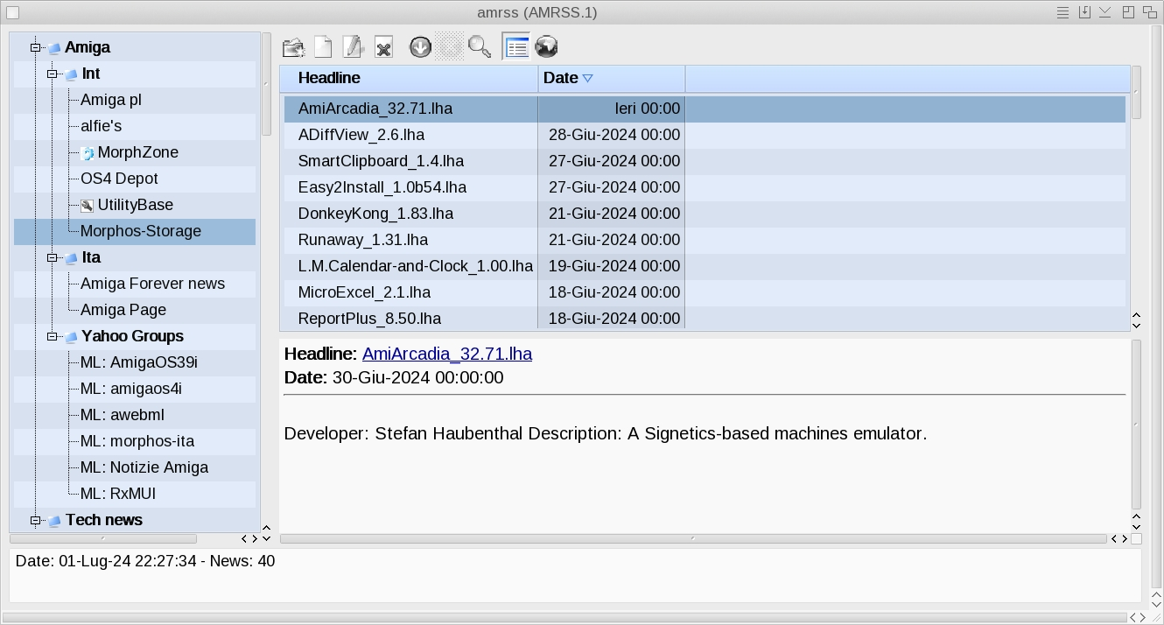The height and width of the screenshot is (625, 1164).
Task: Click the globe browser icon
Action: (x=546, y=47)
